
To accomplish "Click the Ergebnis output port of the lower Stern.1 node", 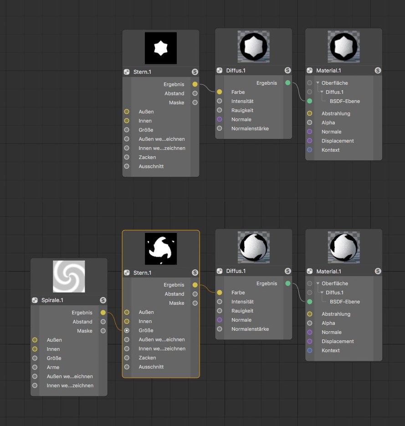I will coord(195,285).
